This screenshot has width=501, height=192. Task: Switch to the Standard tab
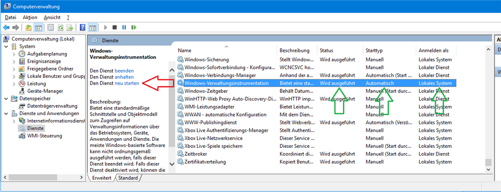pos(128,178)
